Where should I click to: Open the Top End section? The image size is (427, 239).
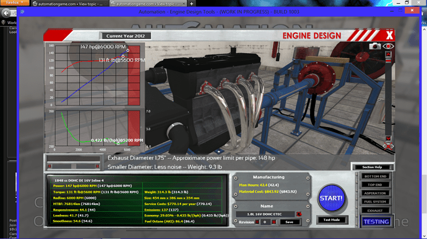(375, 185)
